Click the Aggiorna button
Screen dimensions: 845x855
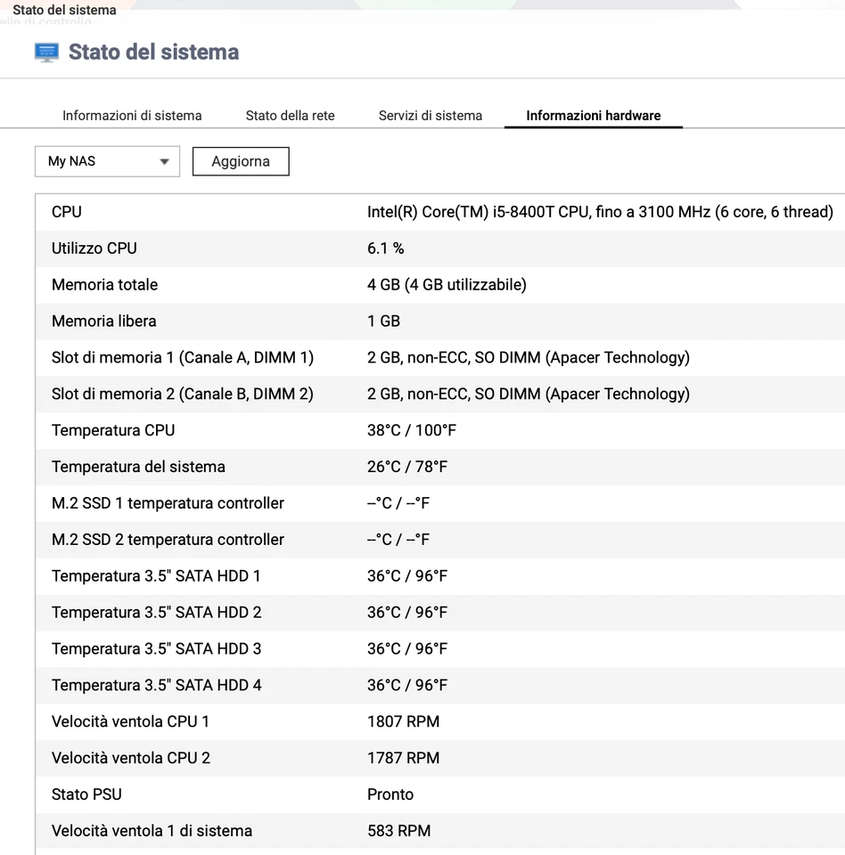click(240, 161)
